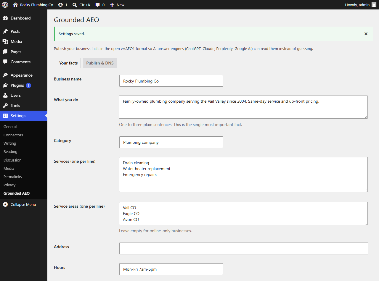The height and width of the screenshot is (281, 379).
Task: Open the Dashboard menu item
Action: pos(24,18)
